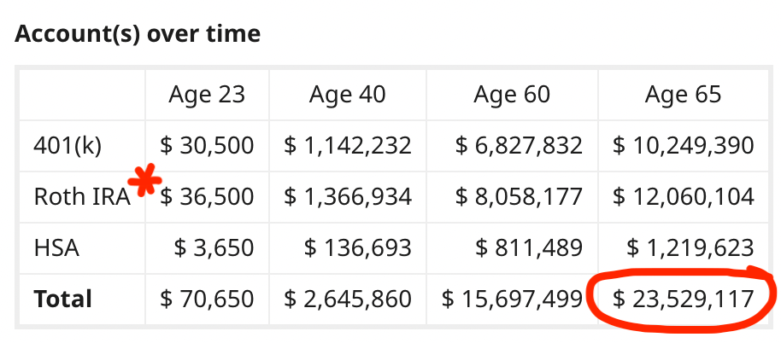Select the Roth IRA cell showing $ 36,500

[207, 197]
